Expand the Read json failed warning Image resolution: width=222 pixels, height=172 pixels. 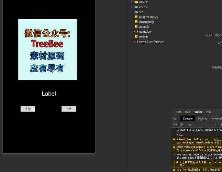coord(178,139)
